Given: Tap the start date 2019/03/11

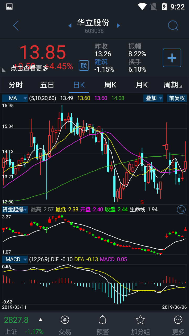Looking at the screenshot, I should coord(14,307).
